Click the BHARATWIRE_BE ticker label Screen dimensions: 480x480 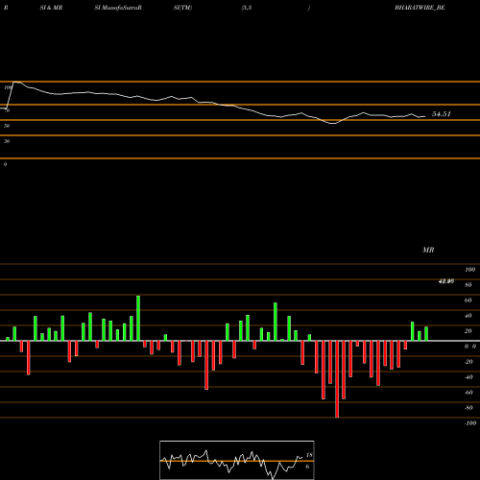coord(420,8)
